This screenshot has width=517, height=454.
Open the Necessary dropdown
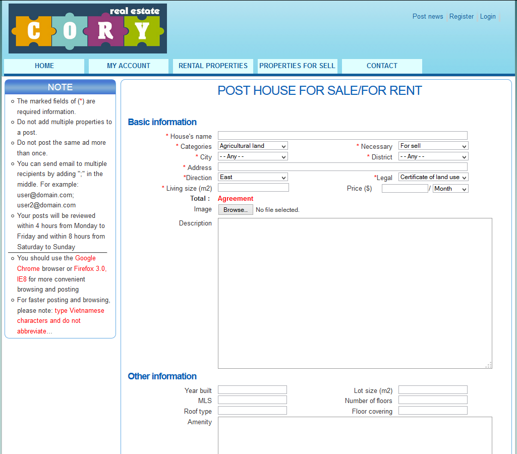point(433,145)
